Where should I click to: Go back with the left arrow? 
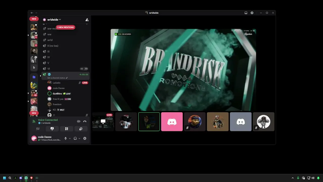(32, 13)
